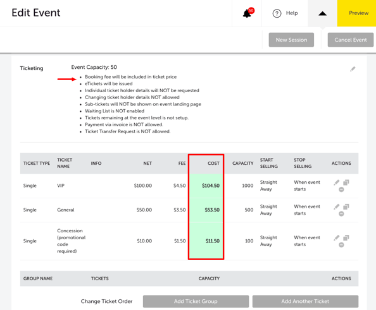The width and height of the screenshot is (376, 310).
Task: Click the $104.50 cost value
Action: pos(211,186)
